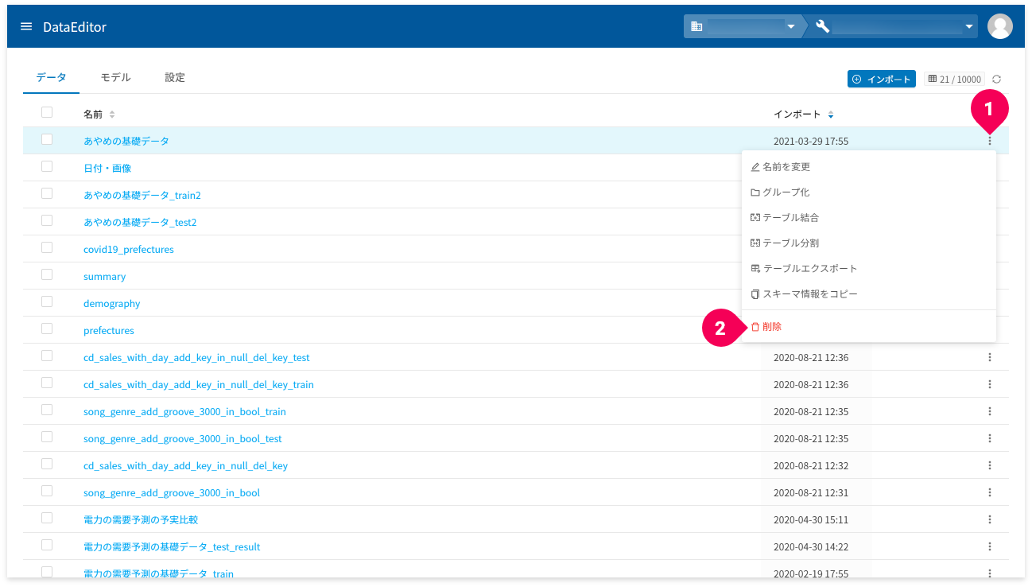Open the summary table link

pos(105,276)
